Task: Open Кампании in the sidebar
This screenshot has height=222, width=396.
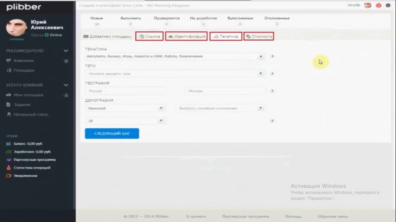Action: click(x=24, y=61)
